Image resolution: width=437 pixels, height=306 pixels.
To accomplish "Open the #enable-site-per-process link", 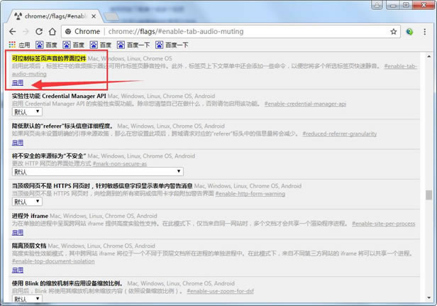I will (x=384, y=224).
